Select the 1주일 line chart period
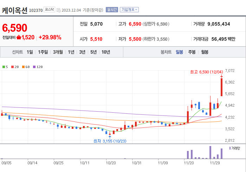Viewport: 246px width, 172px height. point(43,52)
